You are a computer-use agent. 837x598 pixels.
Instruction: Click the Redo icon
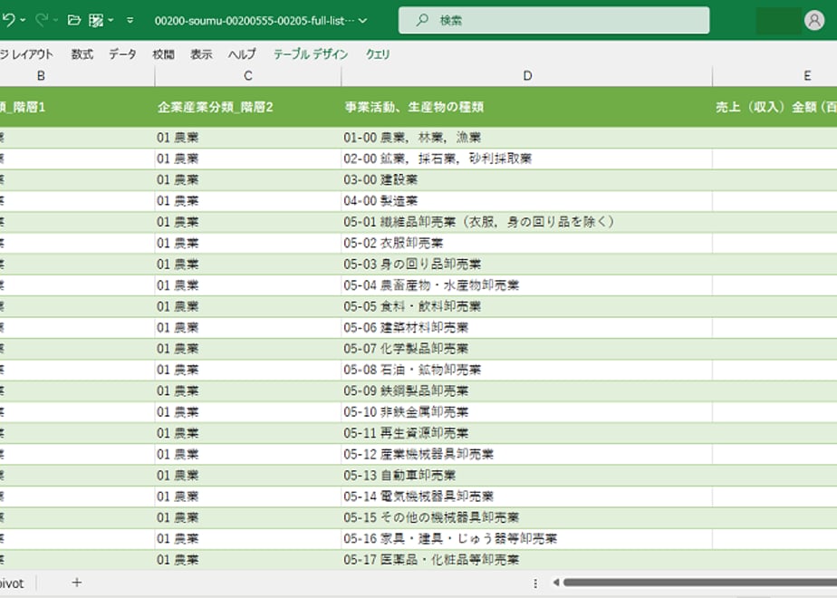pyautogui.click(x=41, y=20)
